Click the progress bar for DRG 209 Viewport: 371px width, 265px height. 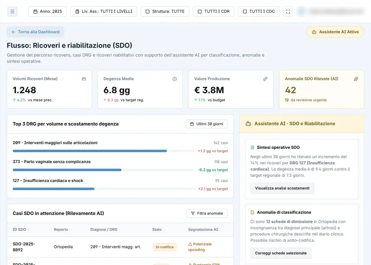(x=103, y=151)
